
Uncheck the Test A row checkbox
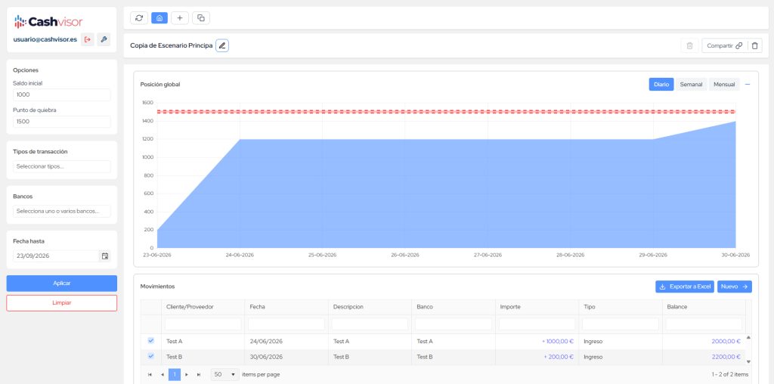pos(151,341)
